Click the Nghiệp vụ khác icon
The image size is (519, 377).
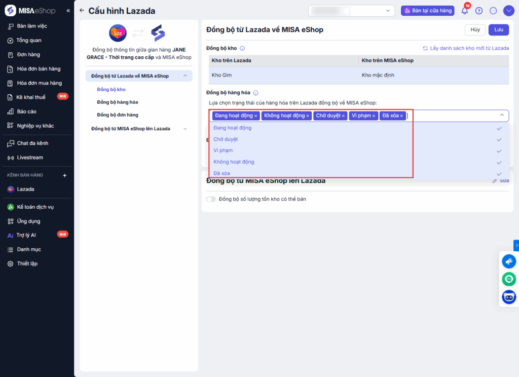tap(11, 126)
